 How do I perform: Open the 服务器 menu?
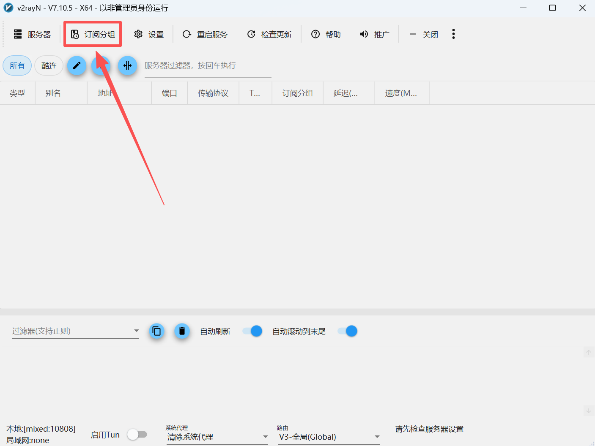click(32, 34)
